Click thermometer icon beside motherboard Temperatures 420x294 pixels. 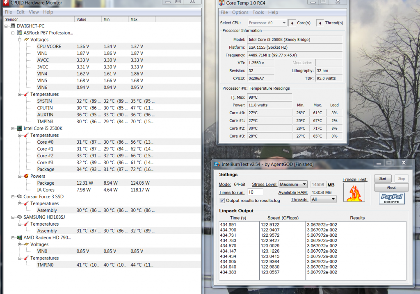tap(26, 94)
